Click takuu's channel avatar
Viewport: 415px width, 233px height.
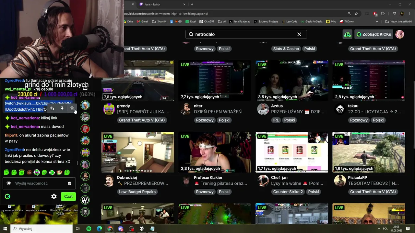point(340,109)
